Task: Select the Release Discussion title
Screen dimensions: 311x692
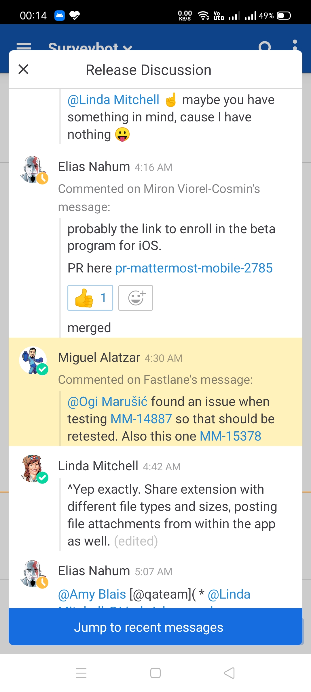Action: click(x=149, y=69)
